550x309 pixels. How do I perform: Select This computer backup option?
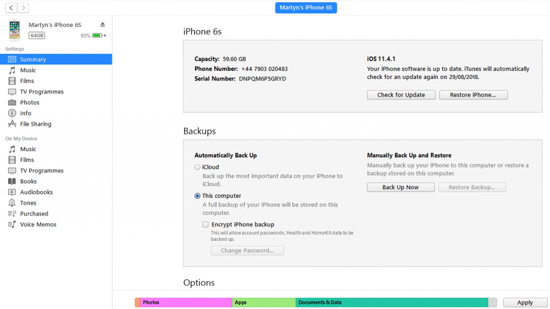tap(198, 196)
